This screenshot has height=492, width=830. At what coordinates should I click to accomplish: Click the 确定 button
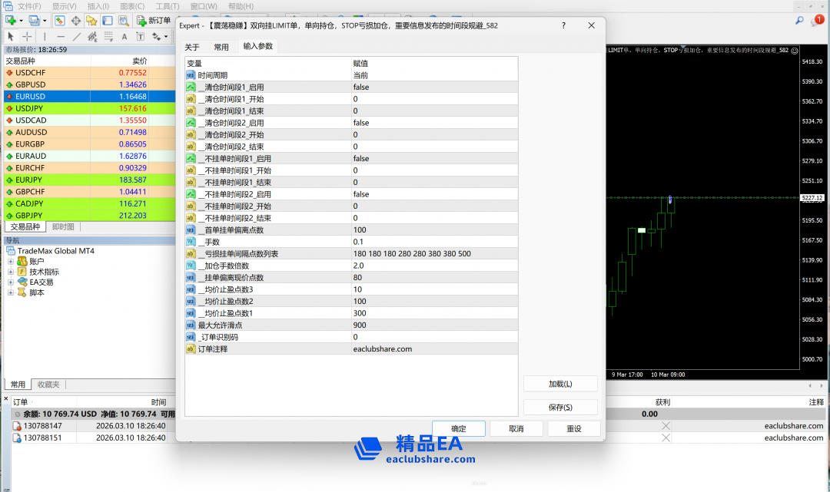pos(458,428)
